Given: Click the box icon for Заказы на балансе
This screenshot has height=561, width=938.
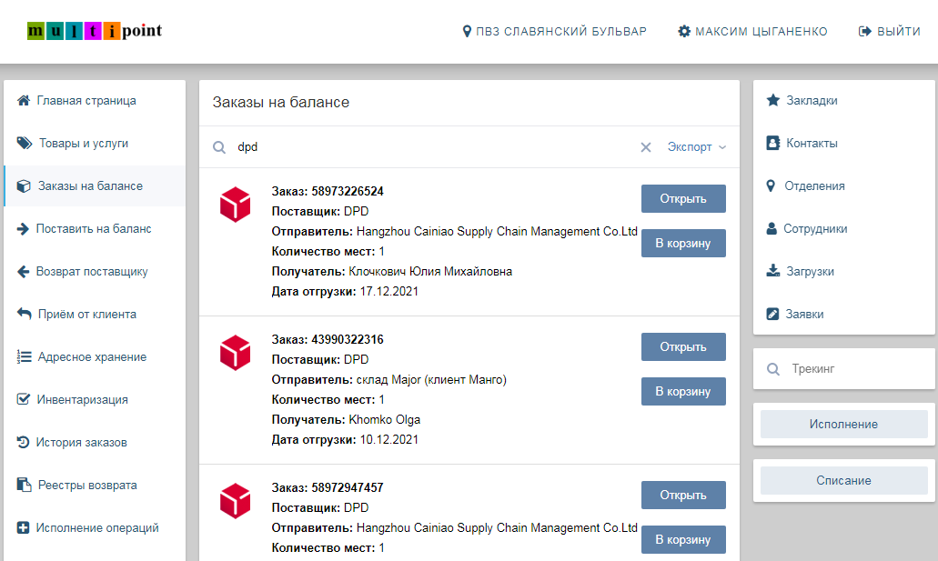Looking at the screenshot, I should pyautogui.click(x=24, y=186).
